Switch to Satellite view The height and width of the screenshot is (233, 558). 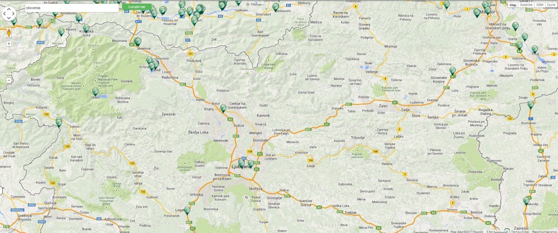(x=526, y=5)
